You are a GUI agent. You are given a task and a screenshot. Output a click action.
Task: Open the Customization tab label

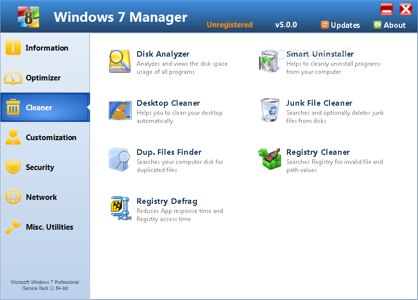point(51,138)
